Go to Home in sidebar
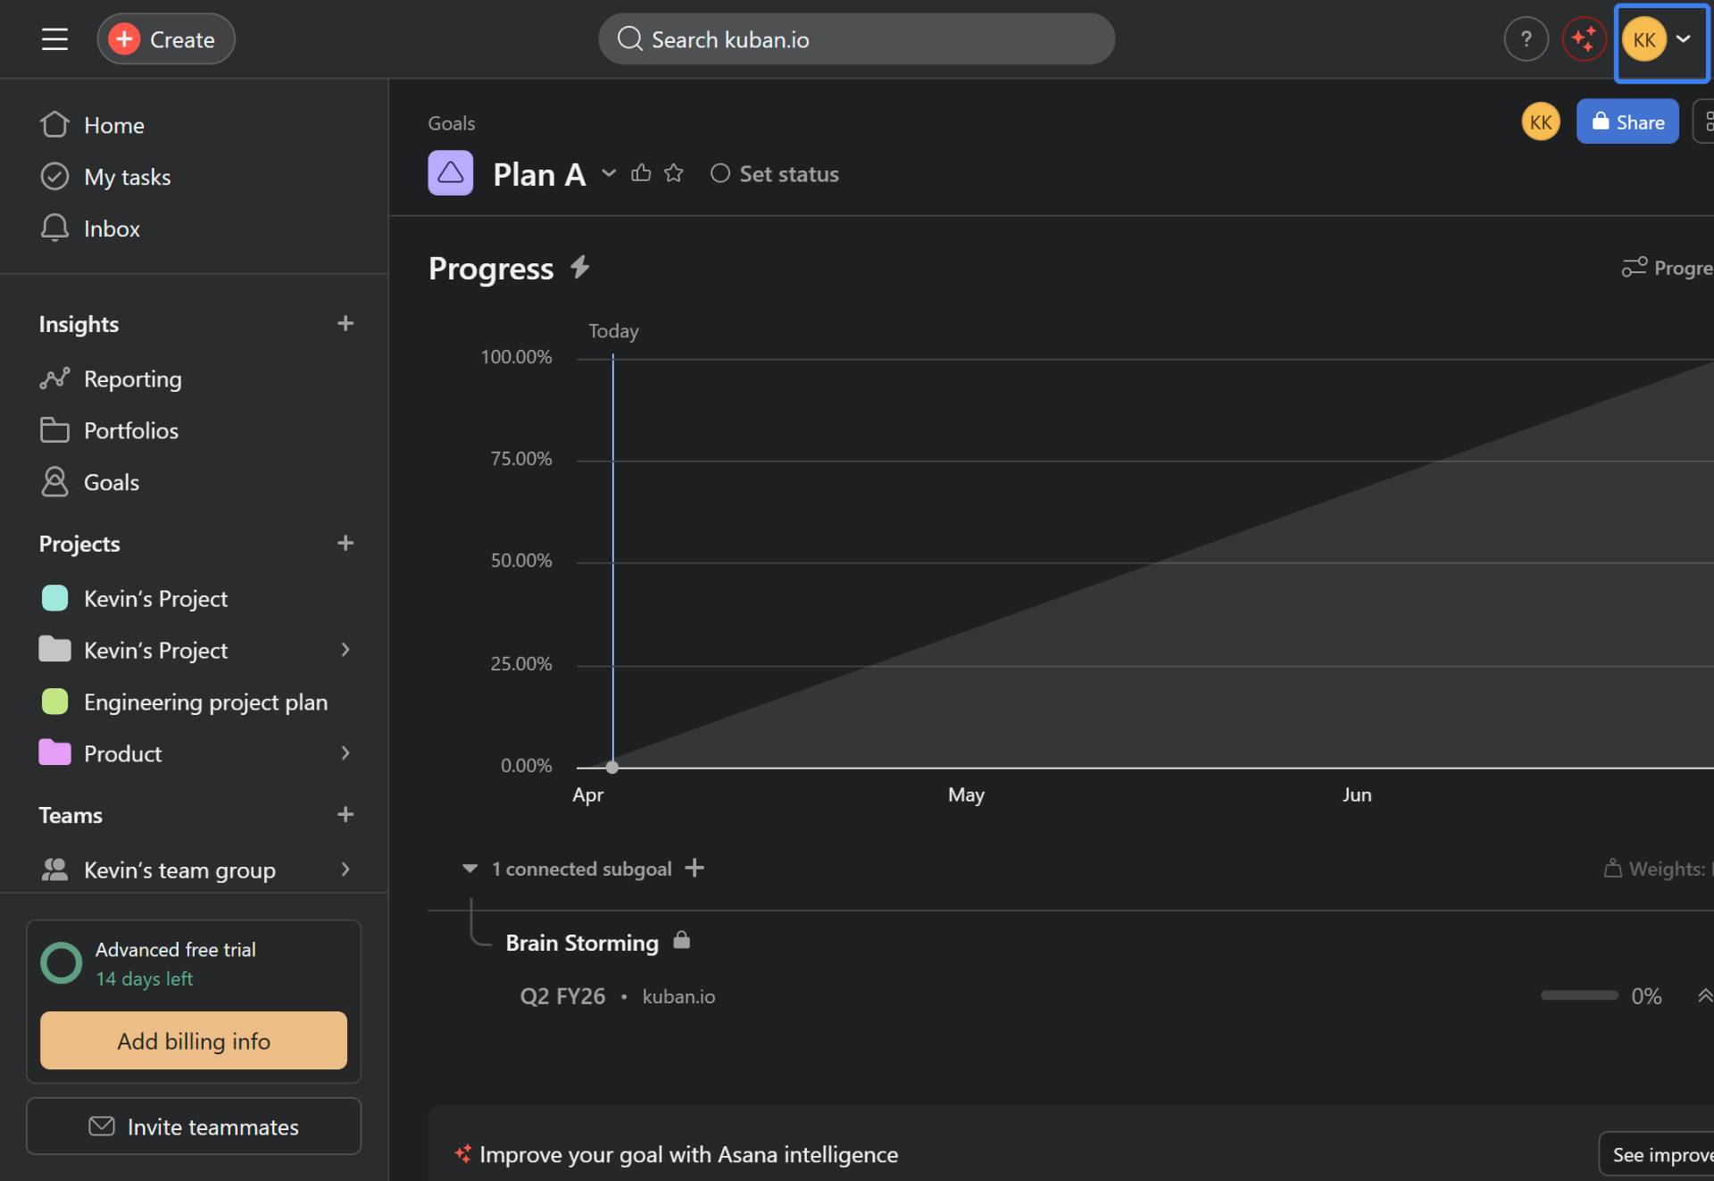Screen dimensions: 1714x1181 point(113,125)
